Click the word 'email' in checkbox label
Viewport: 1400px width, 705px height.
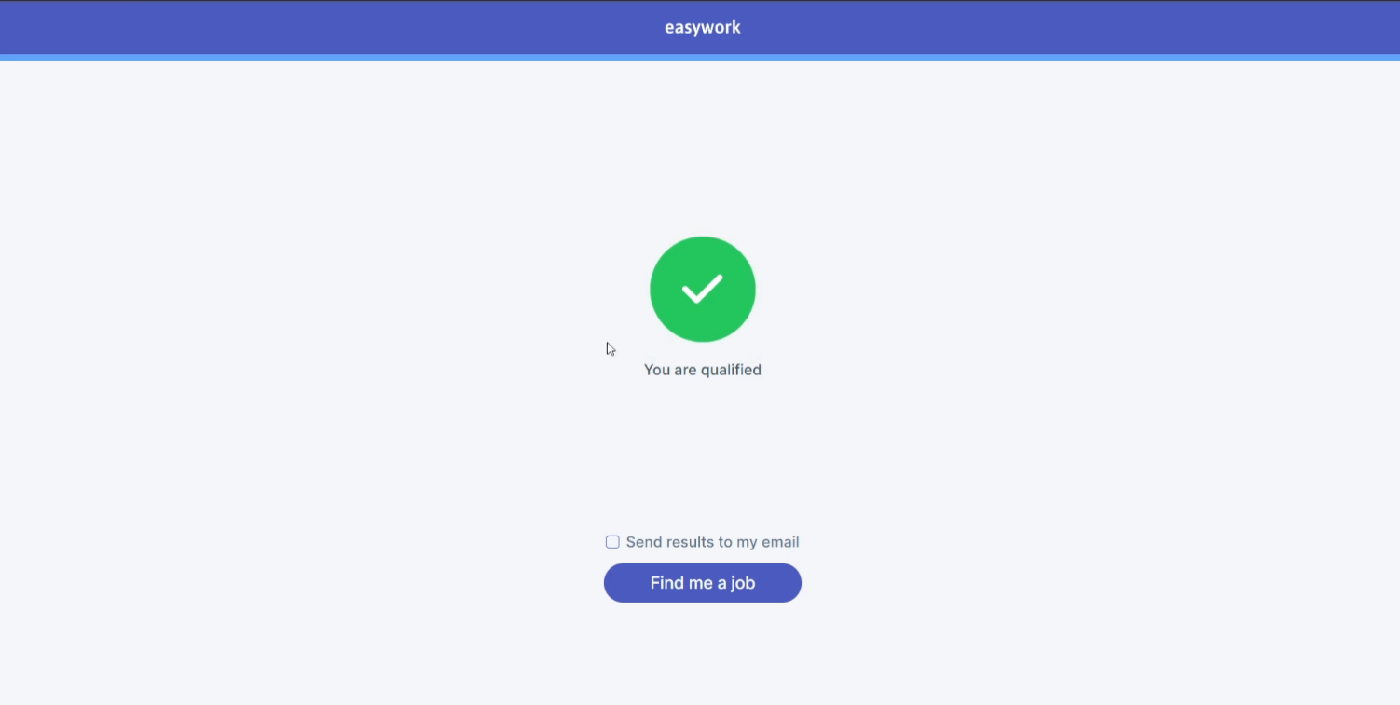(x=780, y=542)
